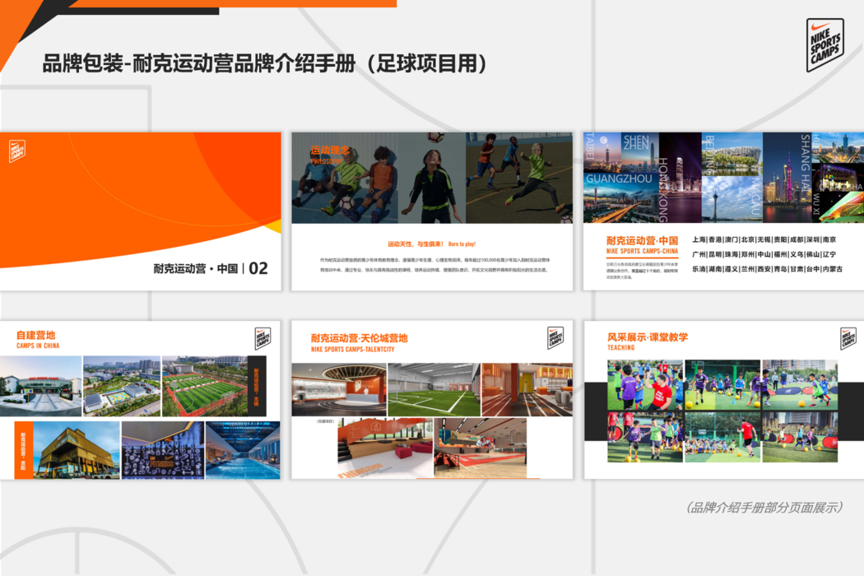Open the 运动理念 Philosophy page thumbnail
Screen dimensions: 864x576
pyautogui.click(x=432, y=211)
